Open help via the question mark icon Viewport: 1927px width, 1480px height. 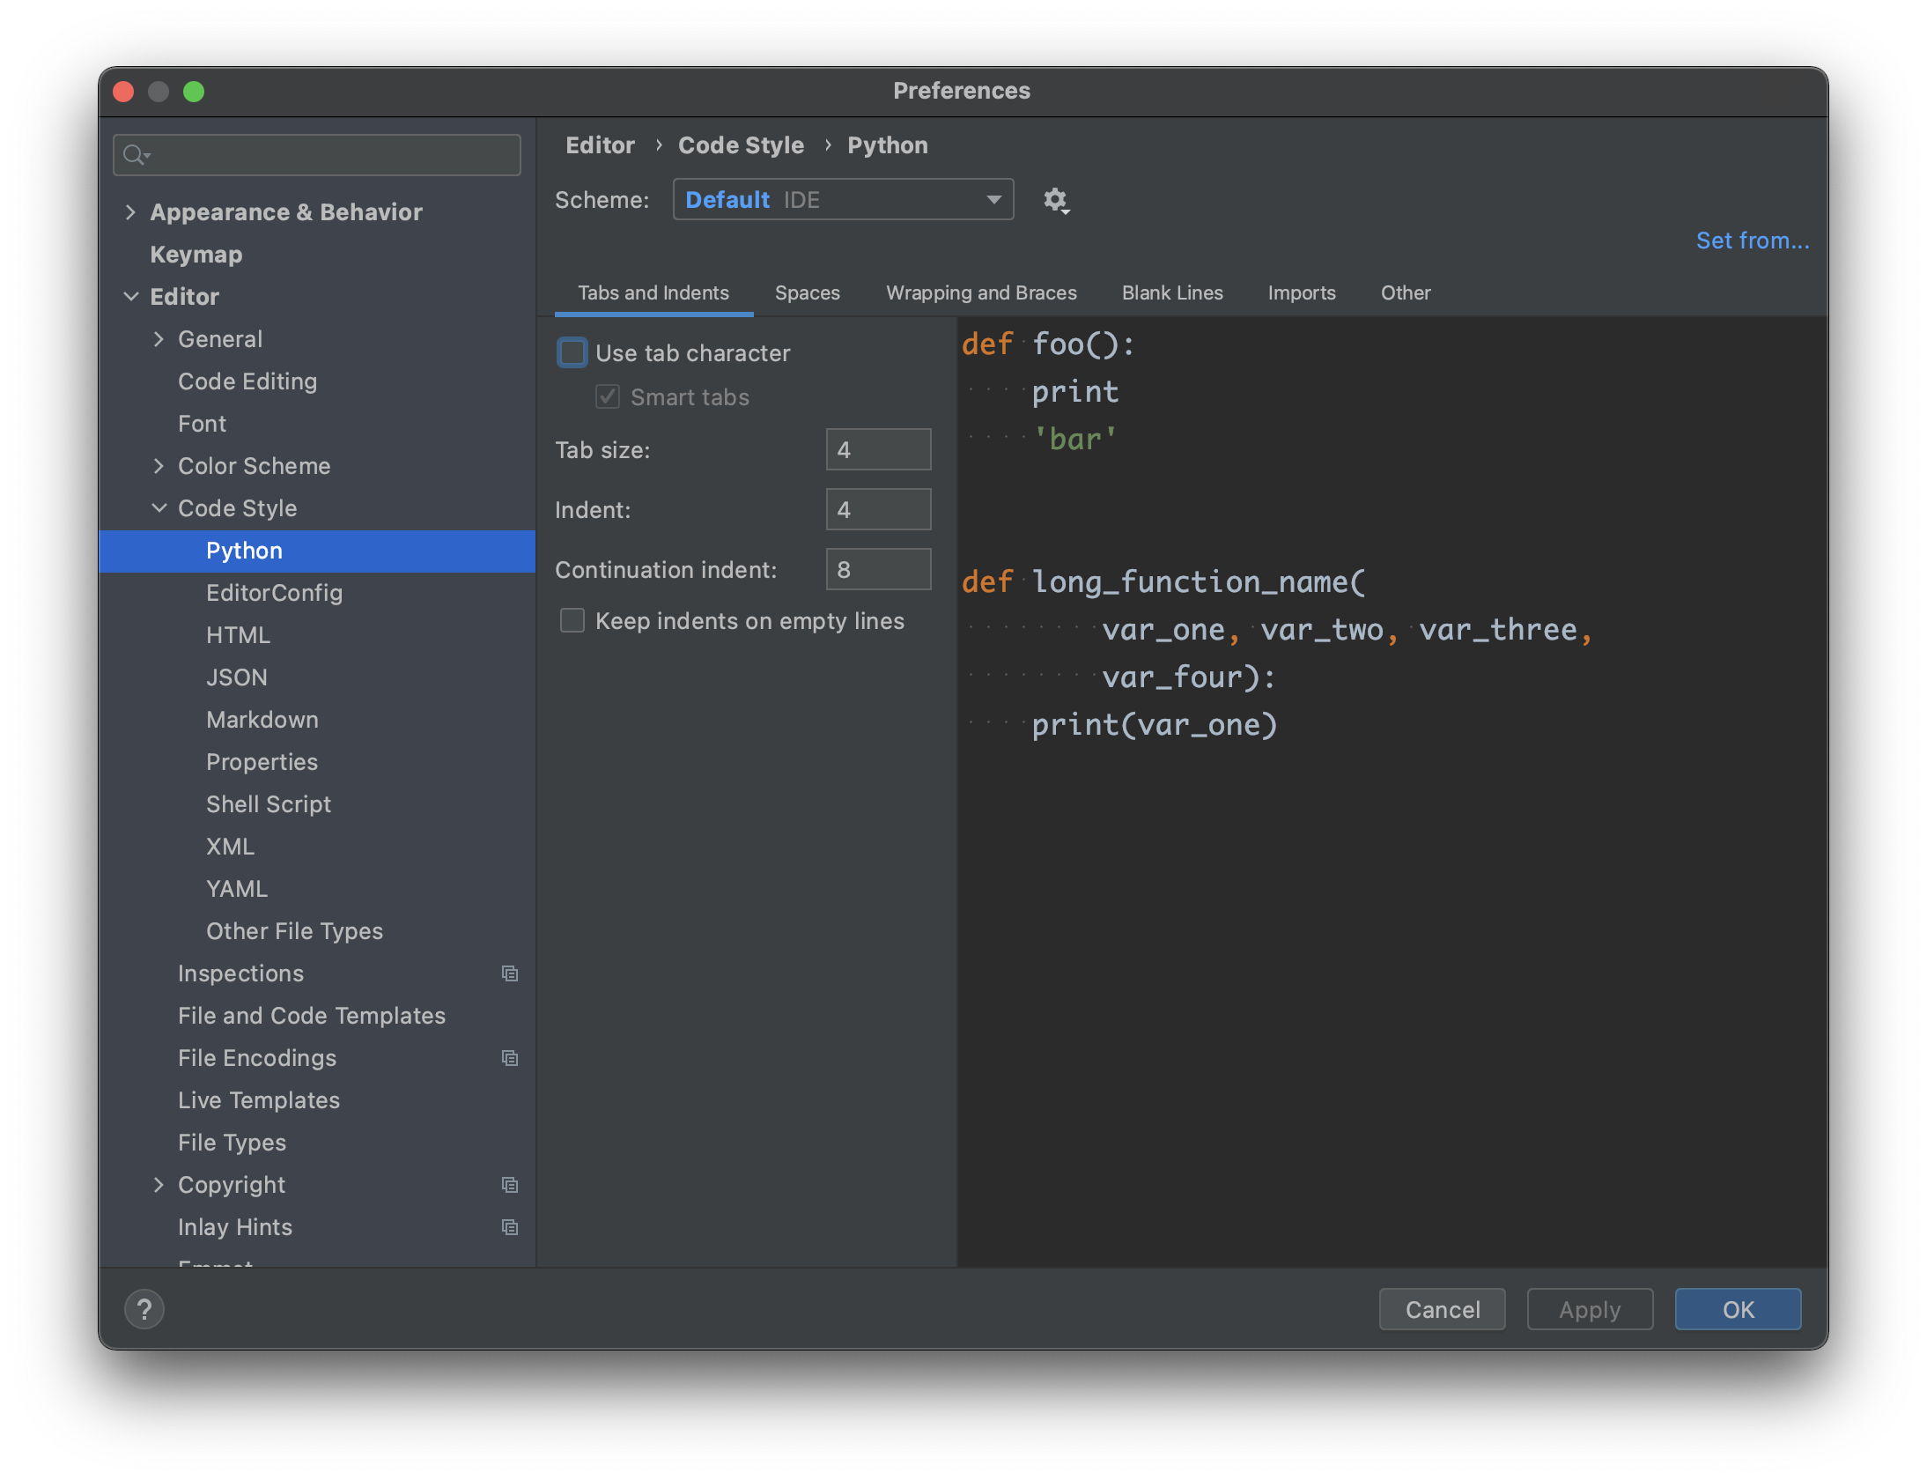144,1309
